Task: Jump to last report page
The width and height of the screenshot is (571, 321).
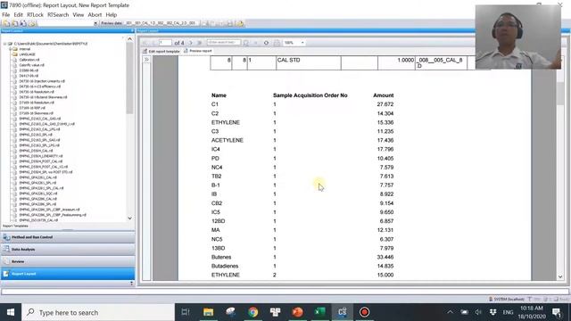Action: [x=199, y=43]
